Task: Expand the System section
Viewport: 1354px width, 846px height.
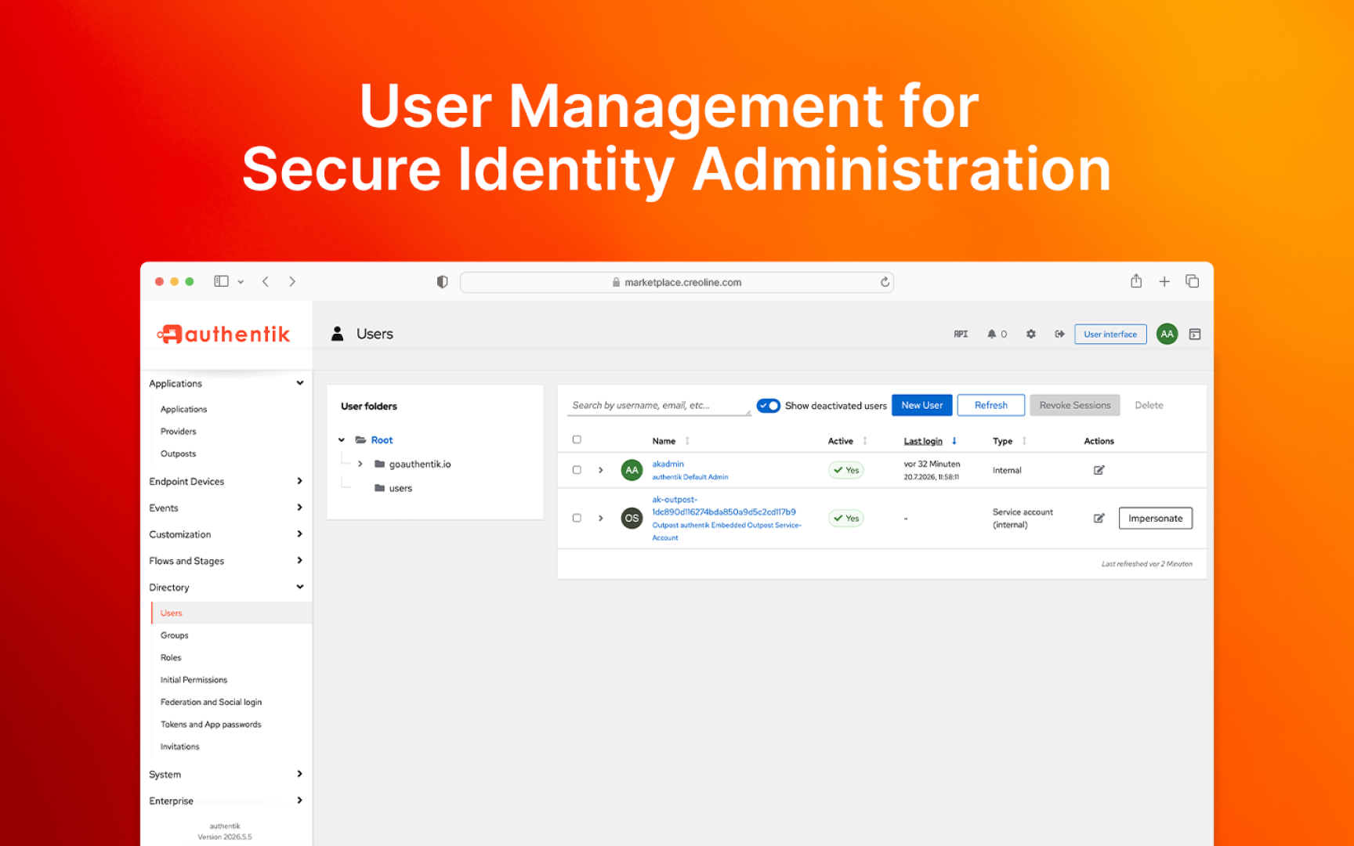Action: (300, 774)
